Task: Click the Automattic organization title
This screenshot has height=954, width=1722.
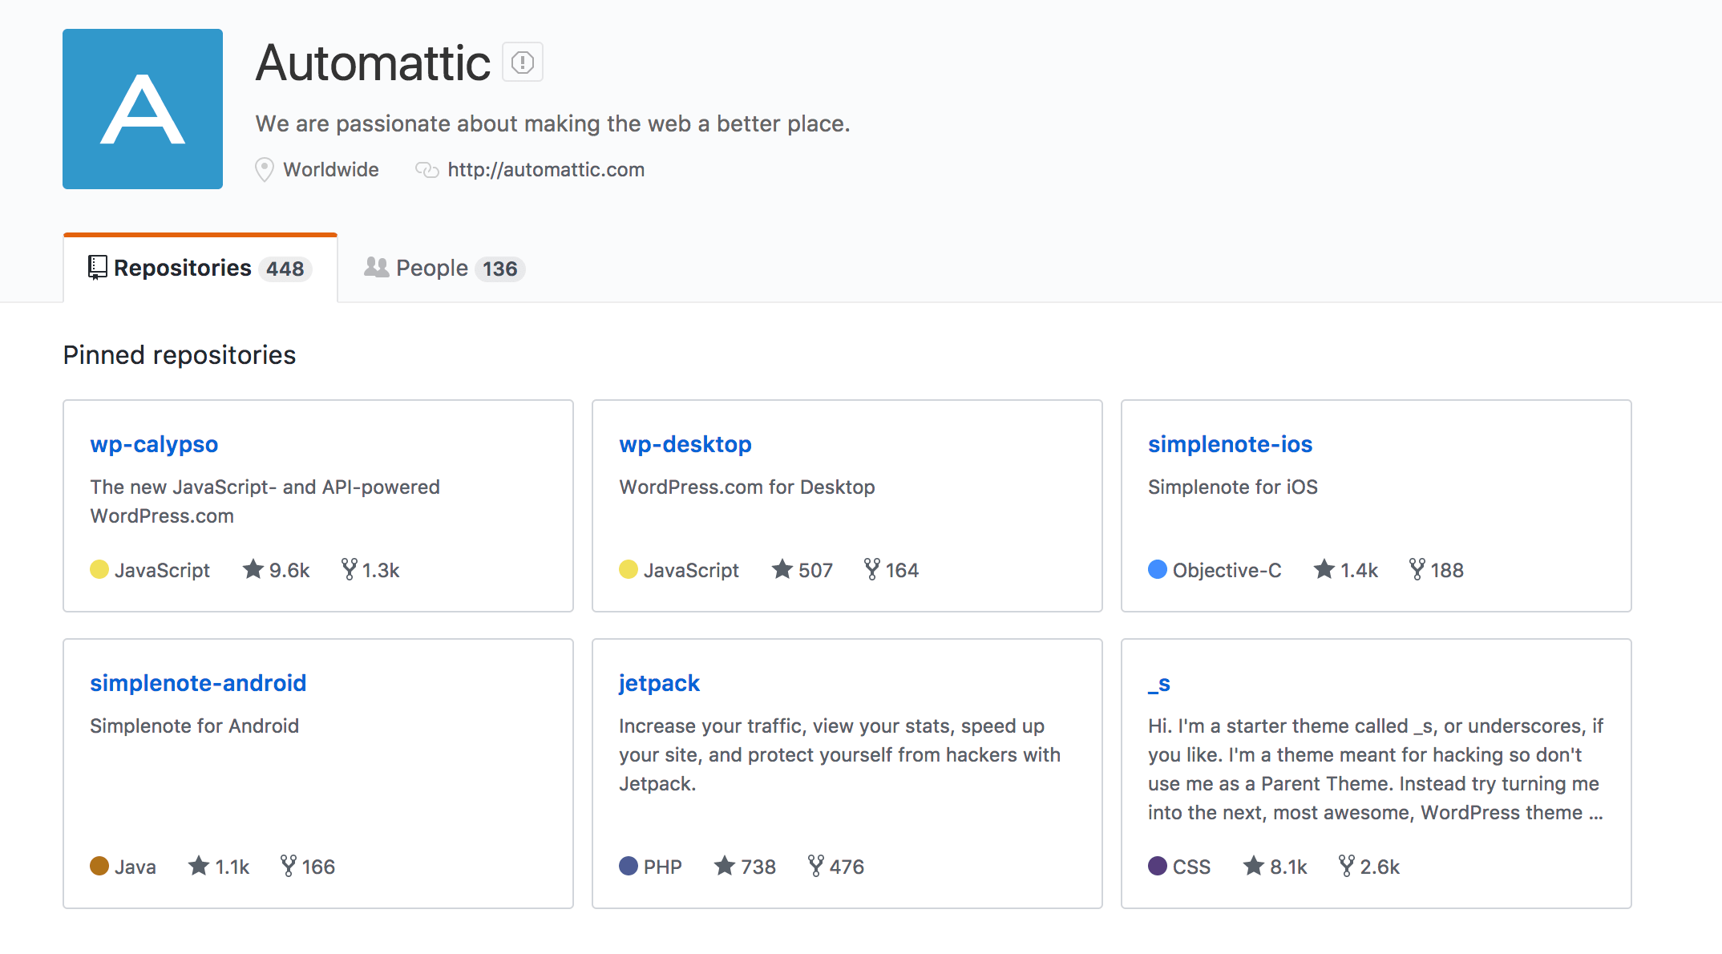Action: click(x=373, y=63)
